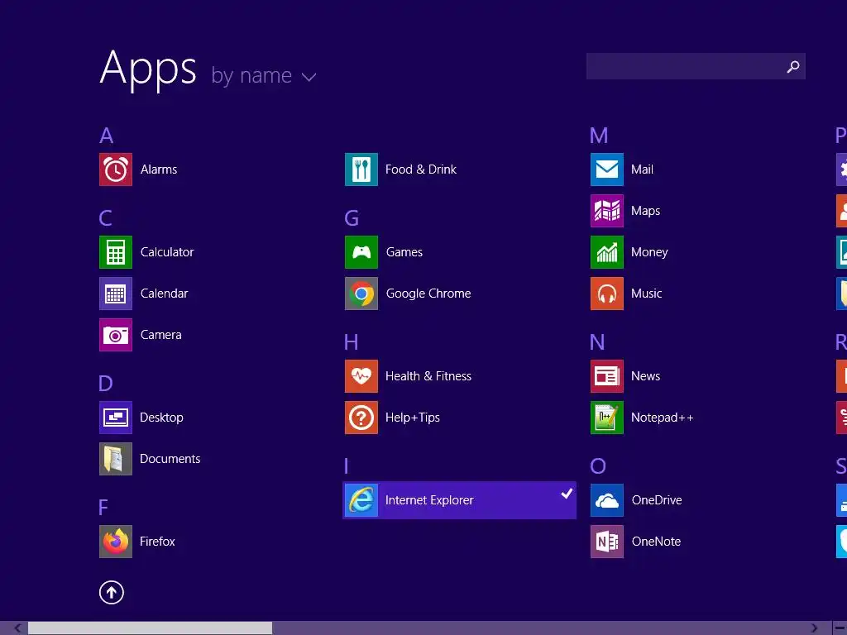Select the letter H group header
This screenshot has height=635, width=847.
(x=352, y=342)
